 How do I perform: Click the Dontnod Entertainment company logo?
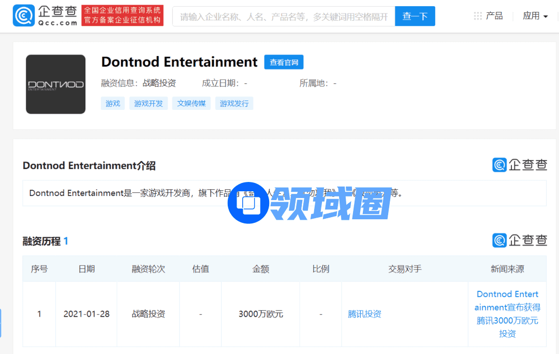[x=56, y=84]
